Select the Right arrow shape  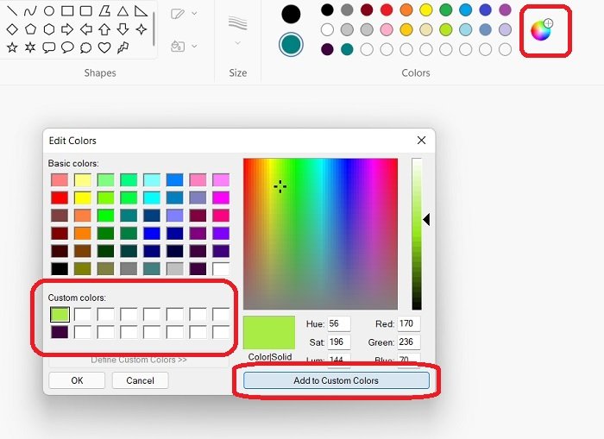point(67,29)
